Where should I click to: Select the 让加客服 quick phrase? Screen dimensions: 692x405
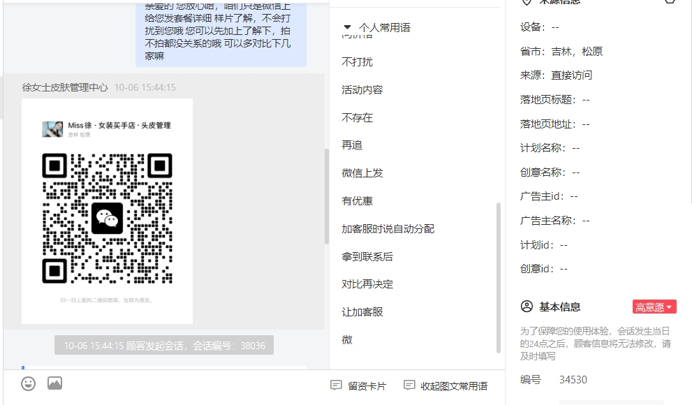362,312
